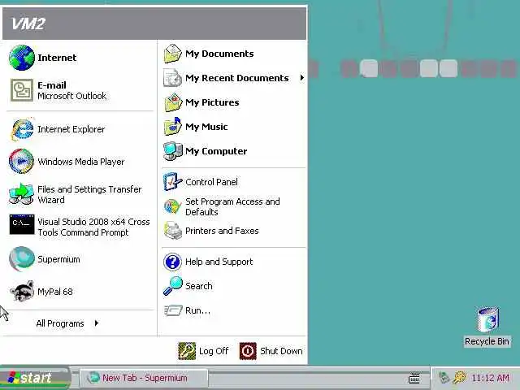Select the Control Panel menu text

pyautogui.click(x=211, y=182)
